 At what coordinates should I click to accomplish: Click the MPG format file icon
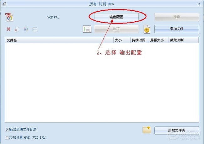pos(9,17)
